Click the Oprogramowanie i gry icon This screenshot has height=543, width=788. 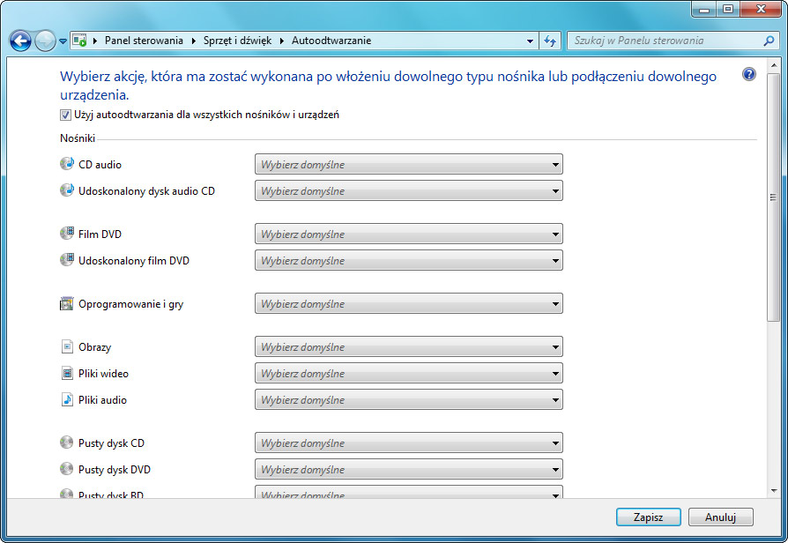click(67, 304)
